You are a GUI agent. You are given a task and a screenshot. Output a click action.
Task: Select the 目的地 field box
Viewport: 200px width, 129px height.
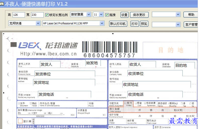pos(184,65)
